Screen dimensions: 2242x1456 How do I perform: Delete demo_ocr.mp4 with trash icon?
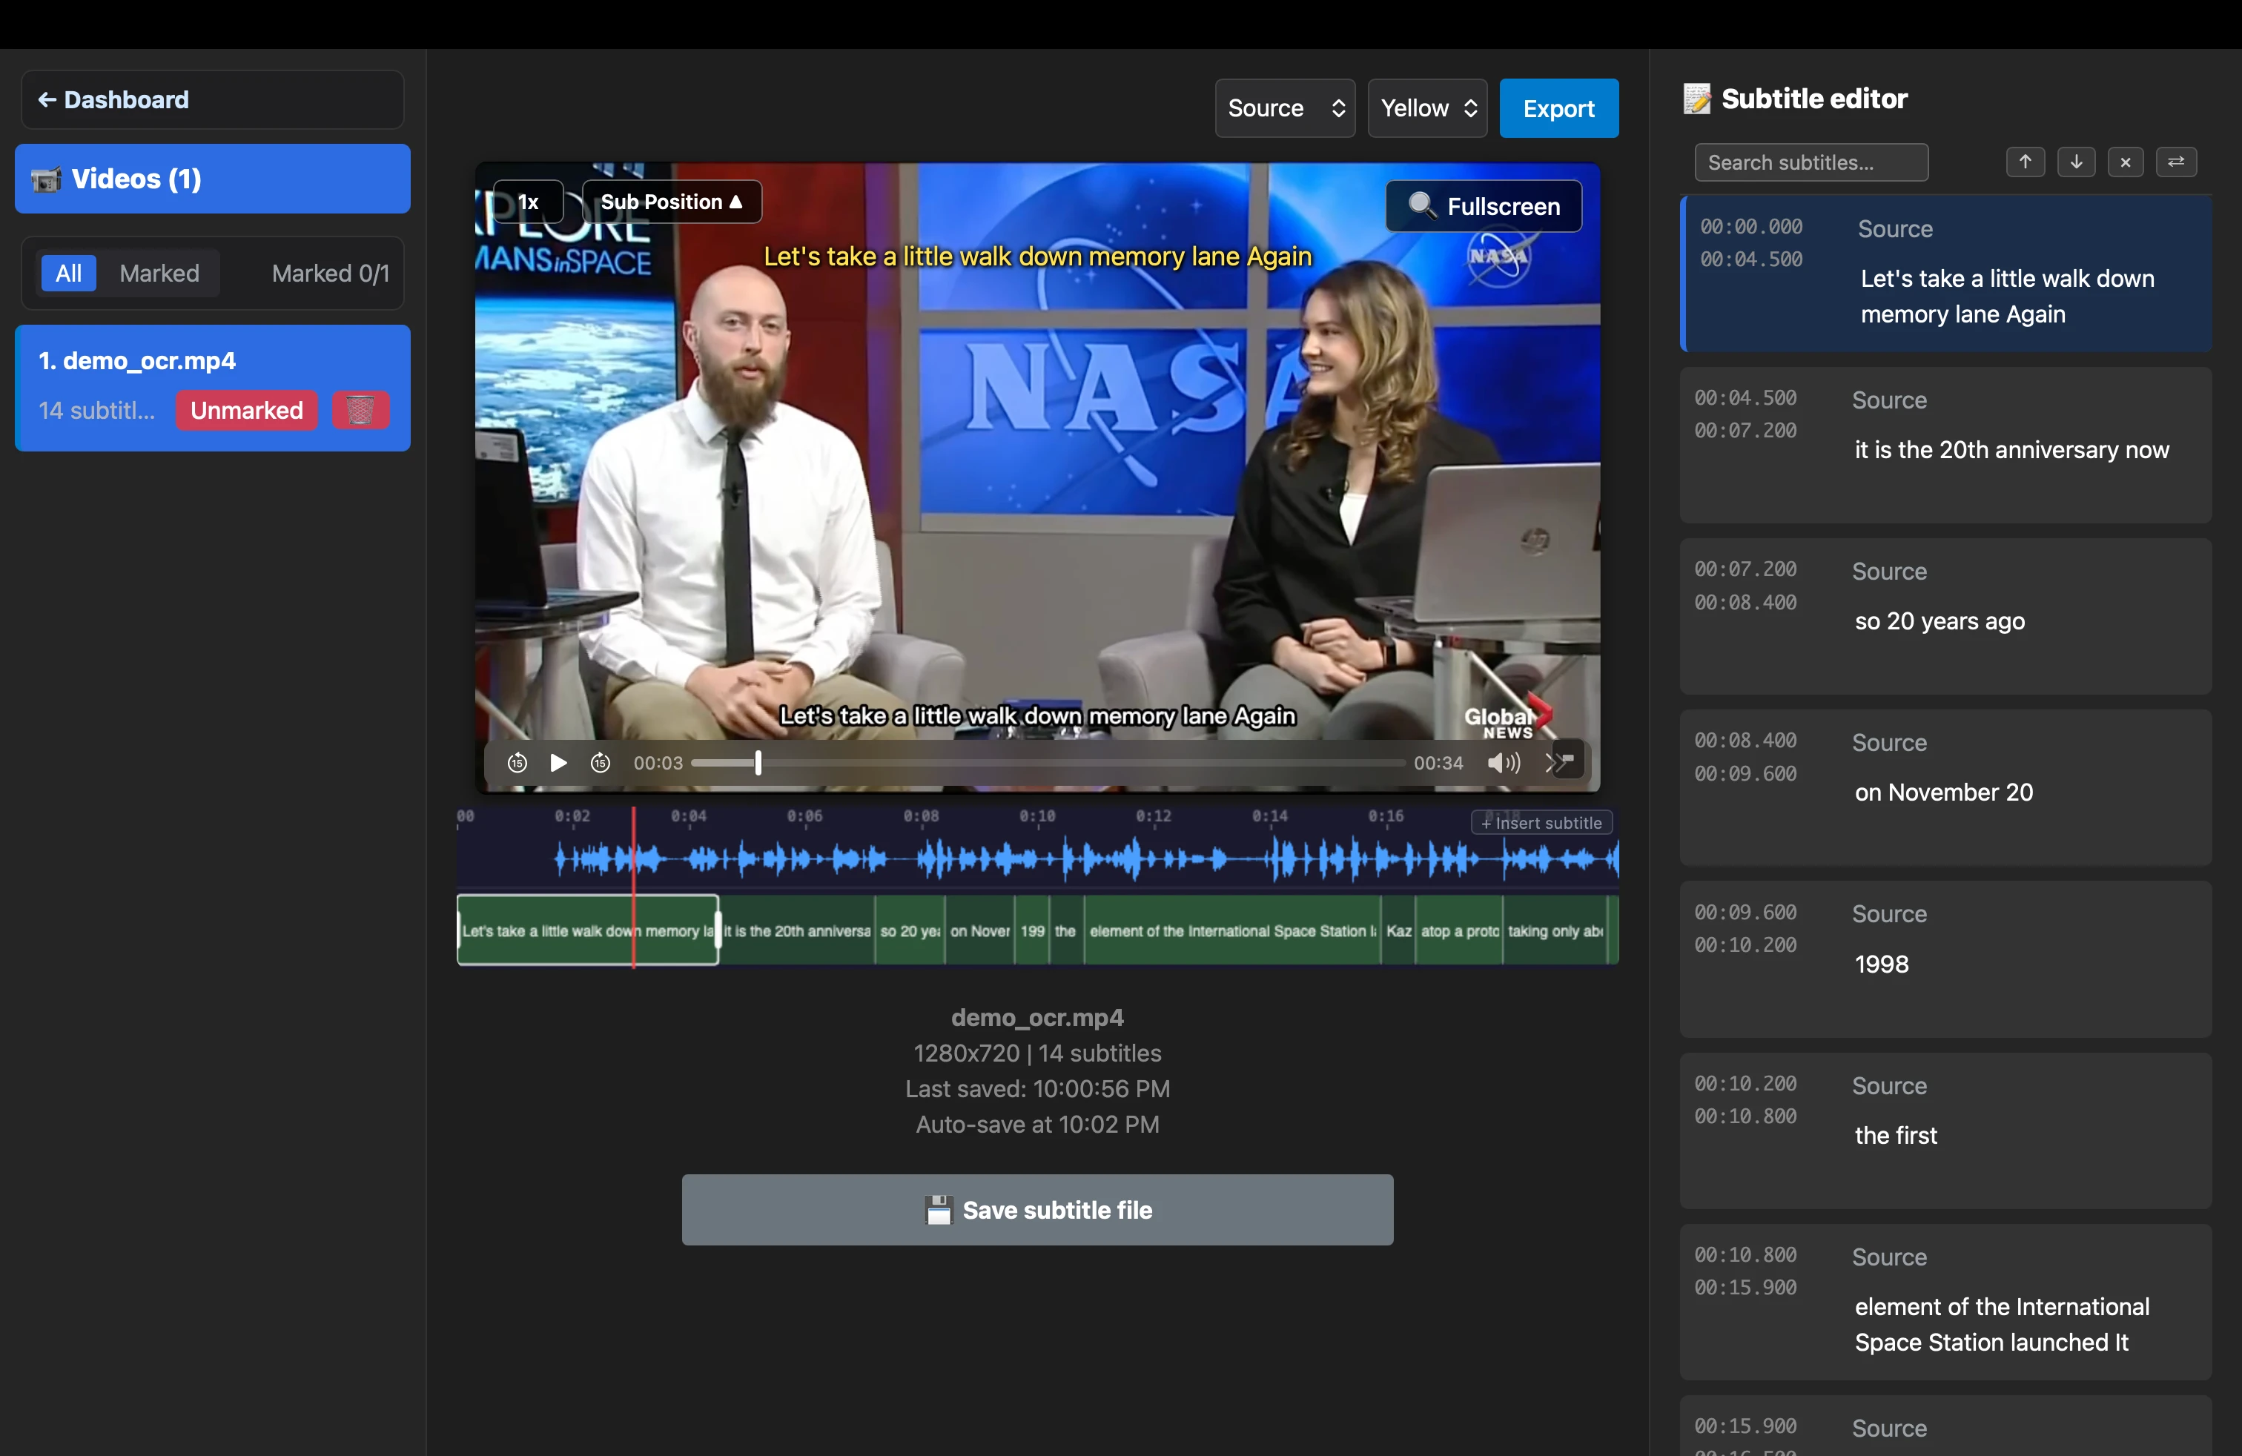pos(360,411)
